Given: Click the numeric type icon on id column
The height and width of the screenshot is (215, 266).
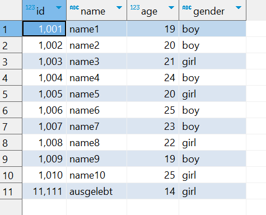Looking at the screenshot, I should pyautogui.click(x=30, y=7).
